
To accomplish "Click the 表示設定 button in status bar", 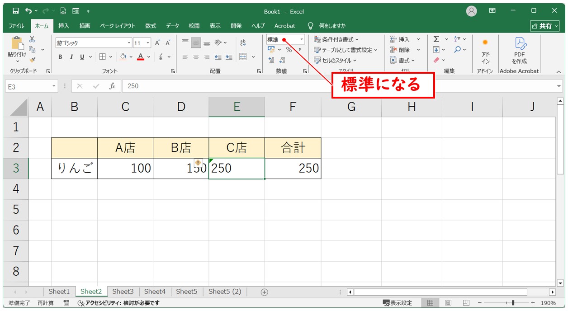I will coord(398,303).
